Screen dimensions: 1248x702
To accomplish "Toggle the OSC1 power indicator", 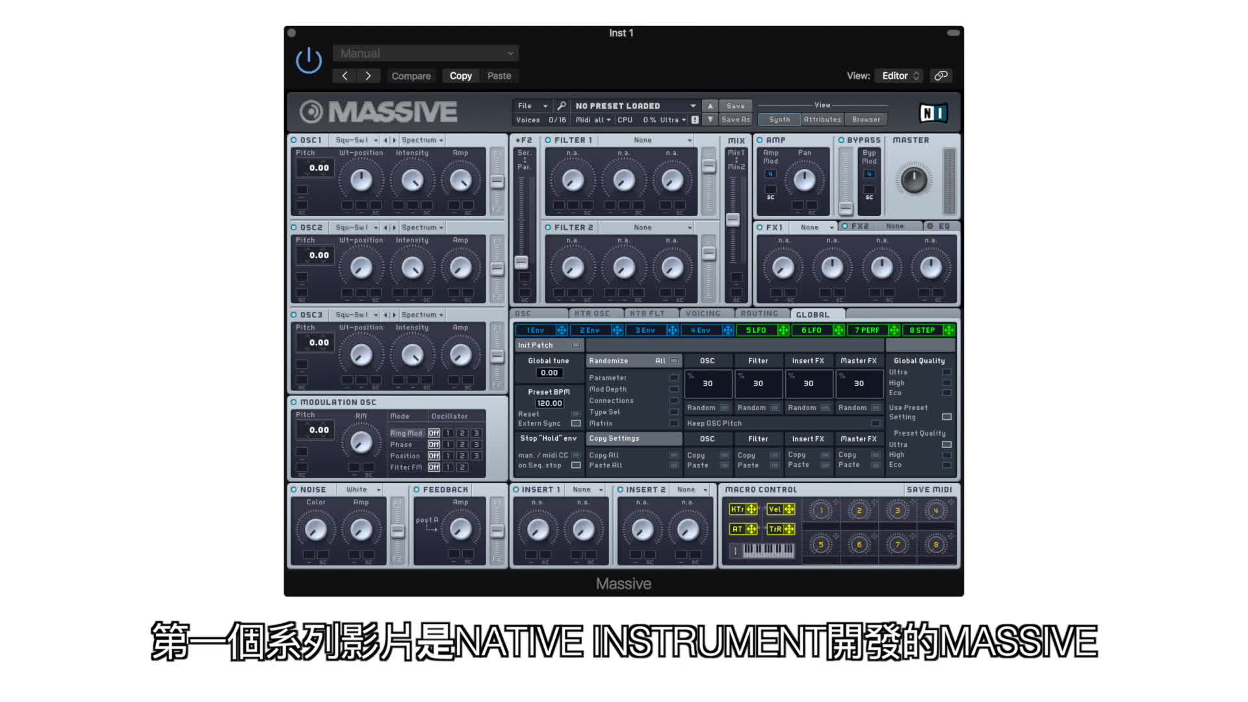I will pos(294,140).
